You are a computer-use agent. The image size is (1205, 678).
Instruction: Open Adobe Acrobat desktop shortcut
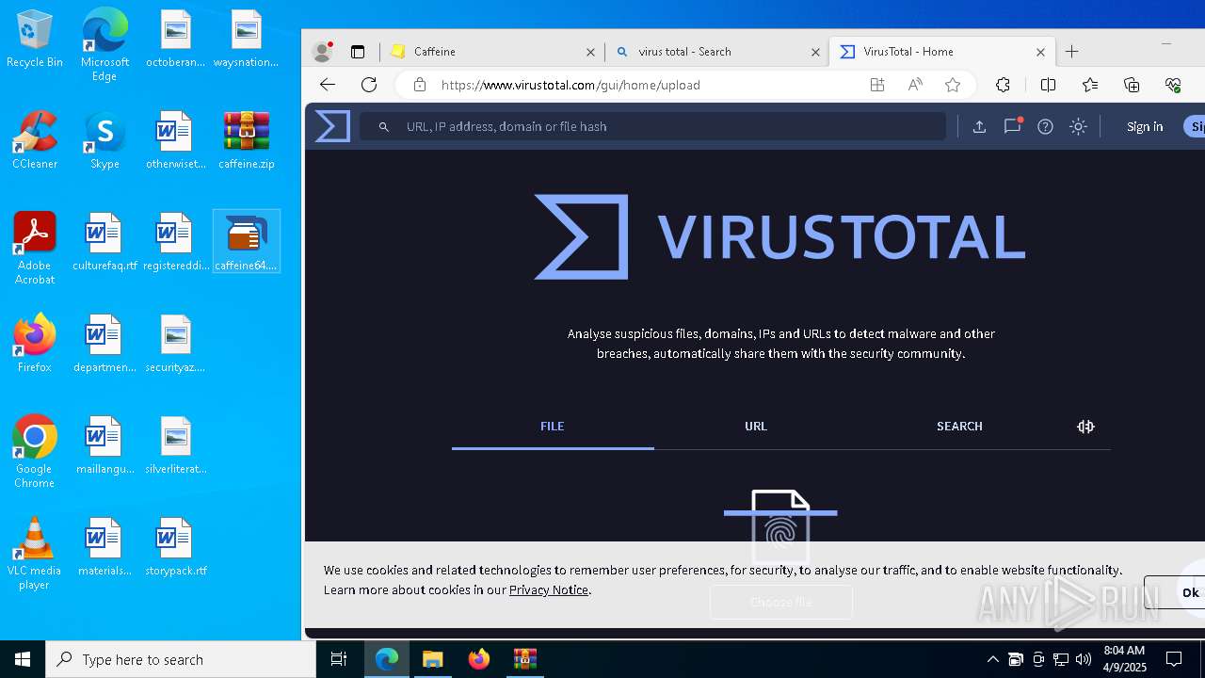pyautogui.click(x=35, y=249)
